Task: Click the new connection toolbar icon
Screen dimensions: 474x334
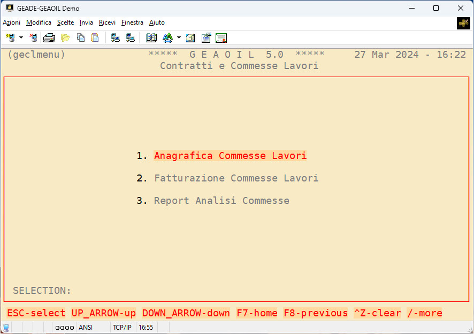Action: [x=10, y=37]
